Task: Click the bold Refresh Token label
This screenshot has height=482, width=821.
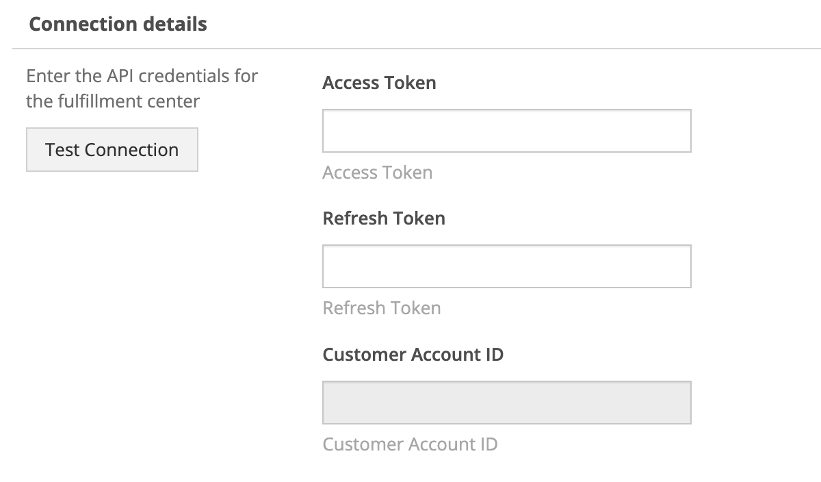Action: 384,218
